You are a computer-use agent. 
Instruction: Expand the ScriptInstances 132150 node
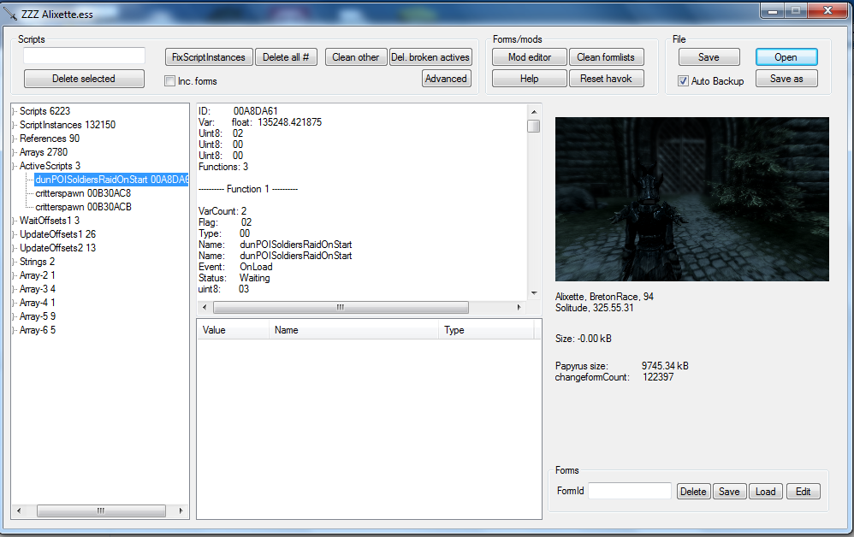point(15,125)
